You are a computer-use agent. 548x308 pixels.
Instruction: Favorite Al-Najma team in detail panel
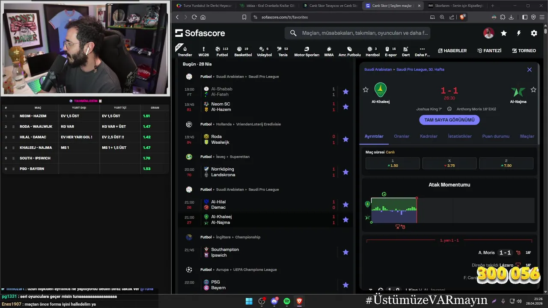533,90
